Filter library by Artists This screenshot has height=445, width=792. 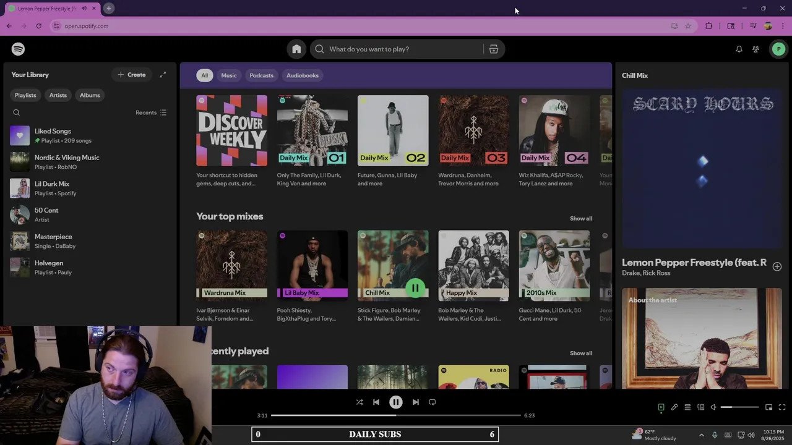(58, 95)
